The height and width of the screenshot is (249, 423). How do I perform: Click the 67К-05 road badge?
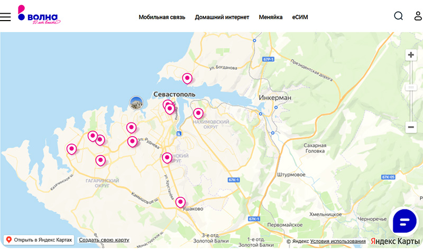pos(388,177)
